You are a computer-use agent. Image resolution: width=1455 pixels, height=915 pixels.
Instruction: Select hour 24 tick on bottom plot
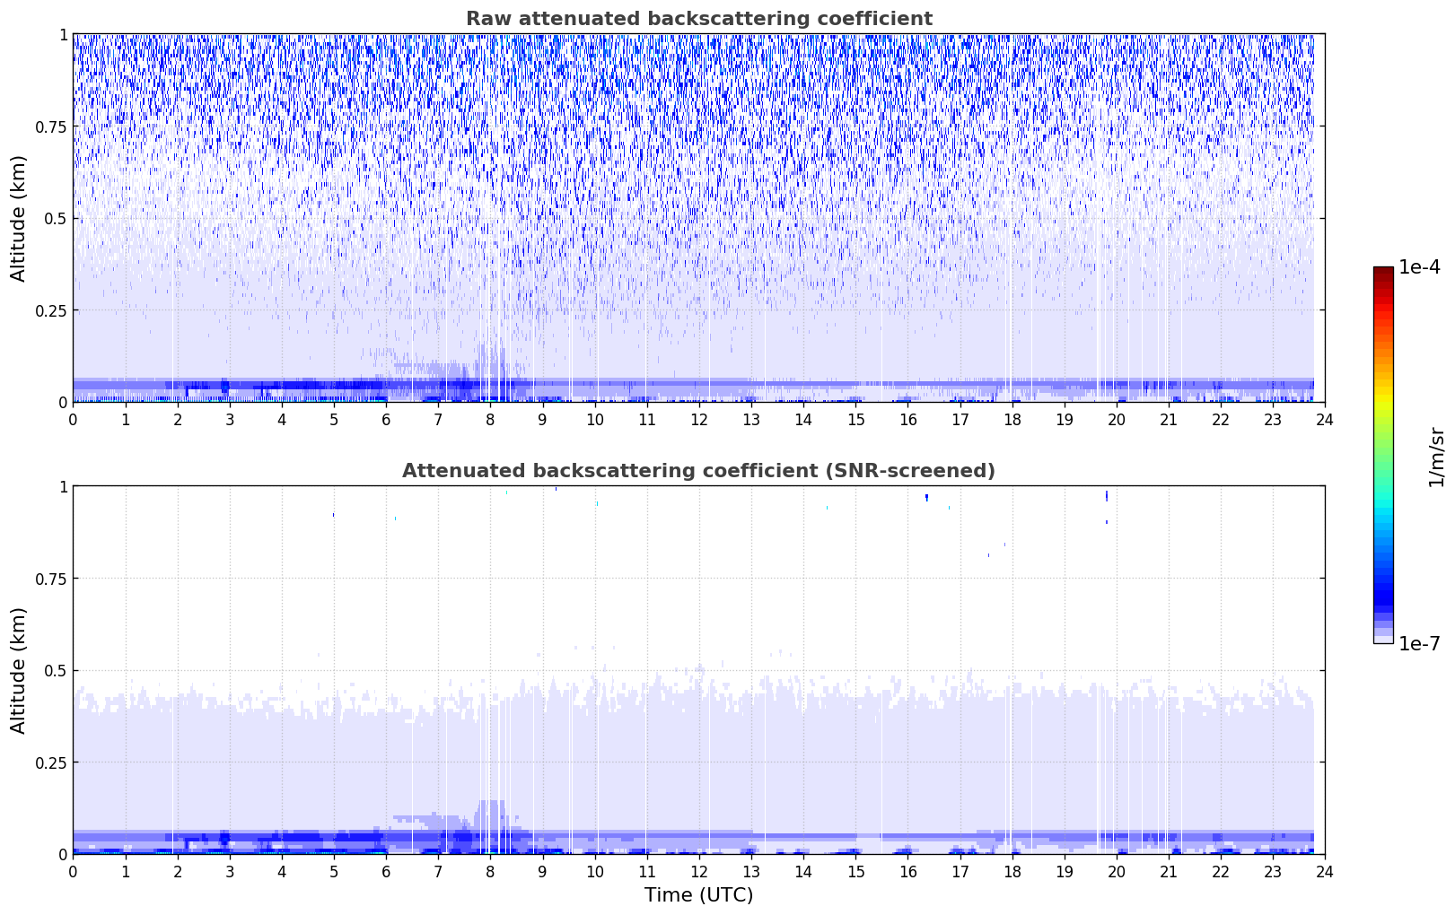coord(1325,871)
